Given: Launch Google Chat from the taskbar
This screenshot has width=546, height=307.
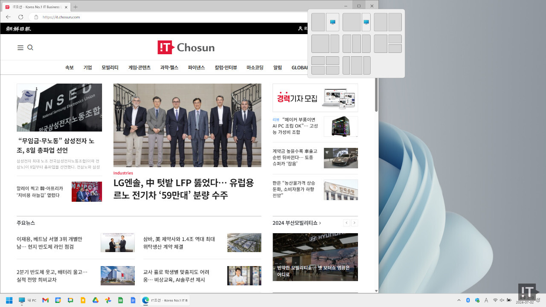Looking at the screenshot, I should tap(70, 300).
